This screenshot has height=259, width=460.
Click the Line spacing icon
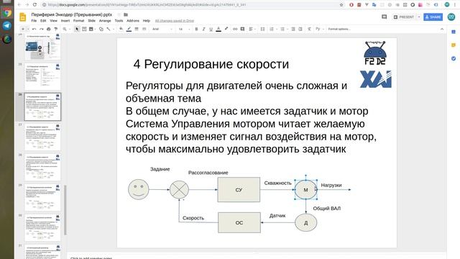tap(262, 29)
